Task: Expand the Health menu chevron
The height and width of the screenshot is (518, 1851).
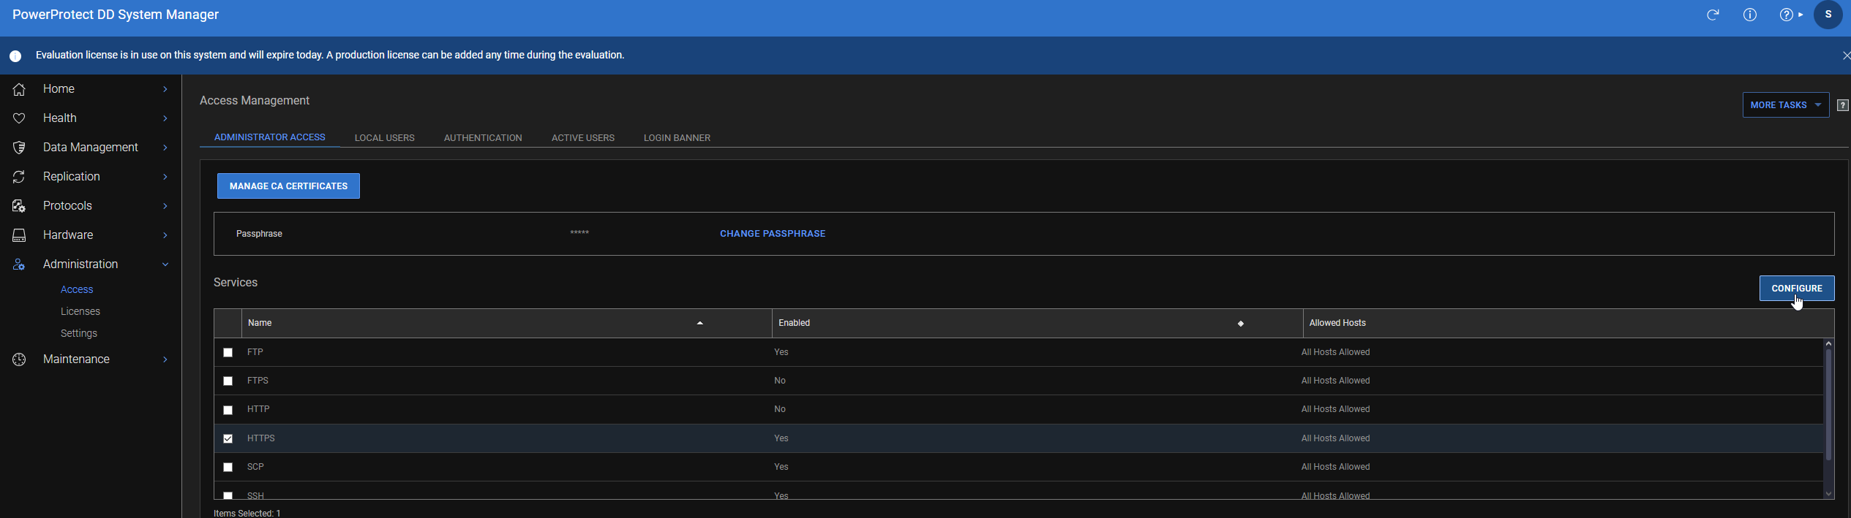Action: click(x=165, y=118)
